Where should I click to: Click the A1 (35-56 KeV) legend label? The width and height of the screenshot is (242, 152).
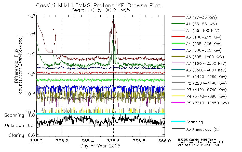pyautogui.click(x=201, y=24)
